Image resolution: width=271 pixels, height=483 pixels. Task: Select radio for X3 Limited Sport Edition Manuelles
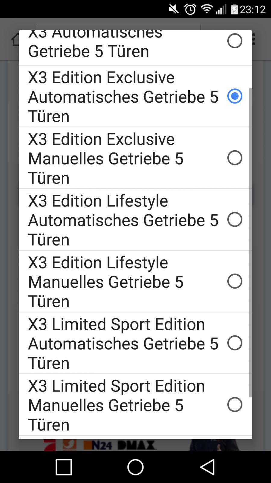[x=235, y=405]
